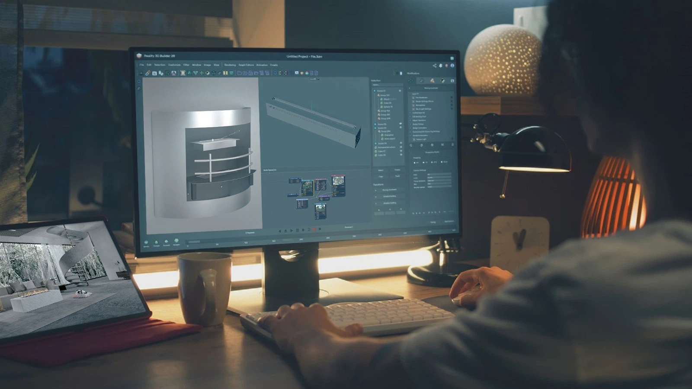Open the Rendering menu
The width and height of the screenshot is (692, 389).
230,65
